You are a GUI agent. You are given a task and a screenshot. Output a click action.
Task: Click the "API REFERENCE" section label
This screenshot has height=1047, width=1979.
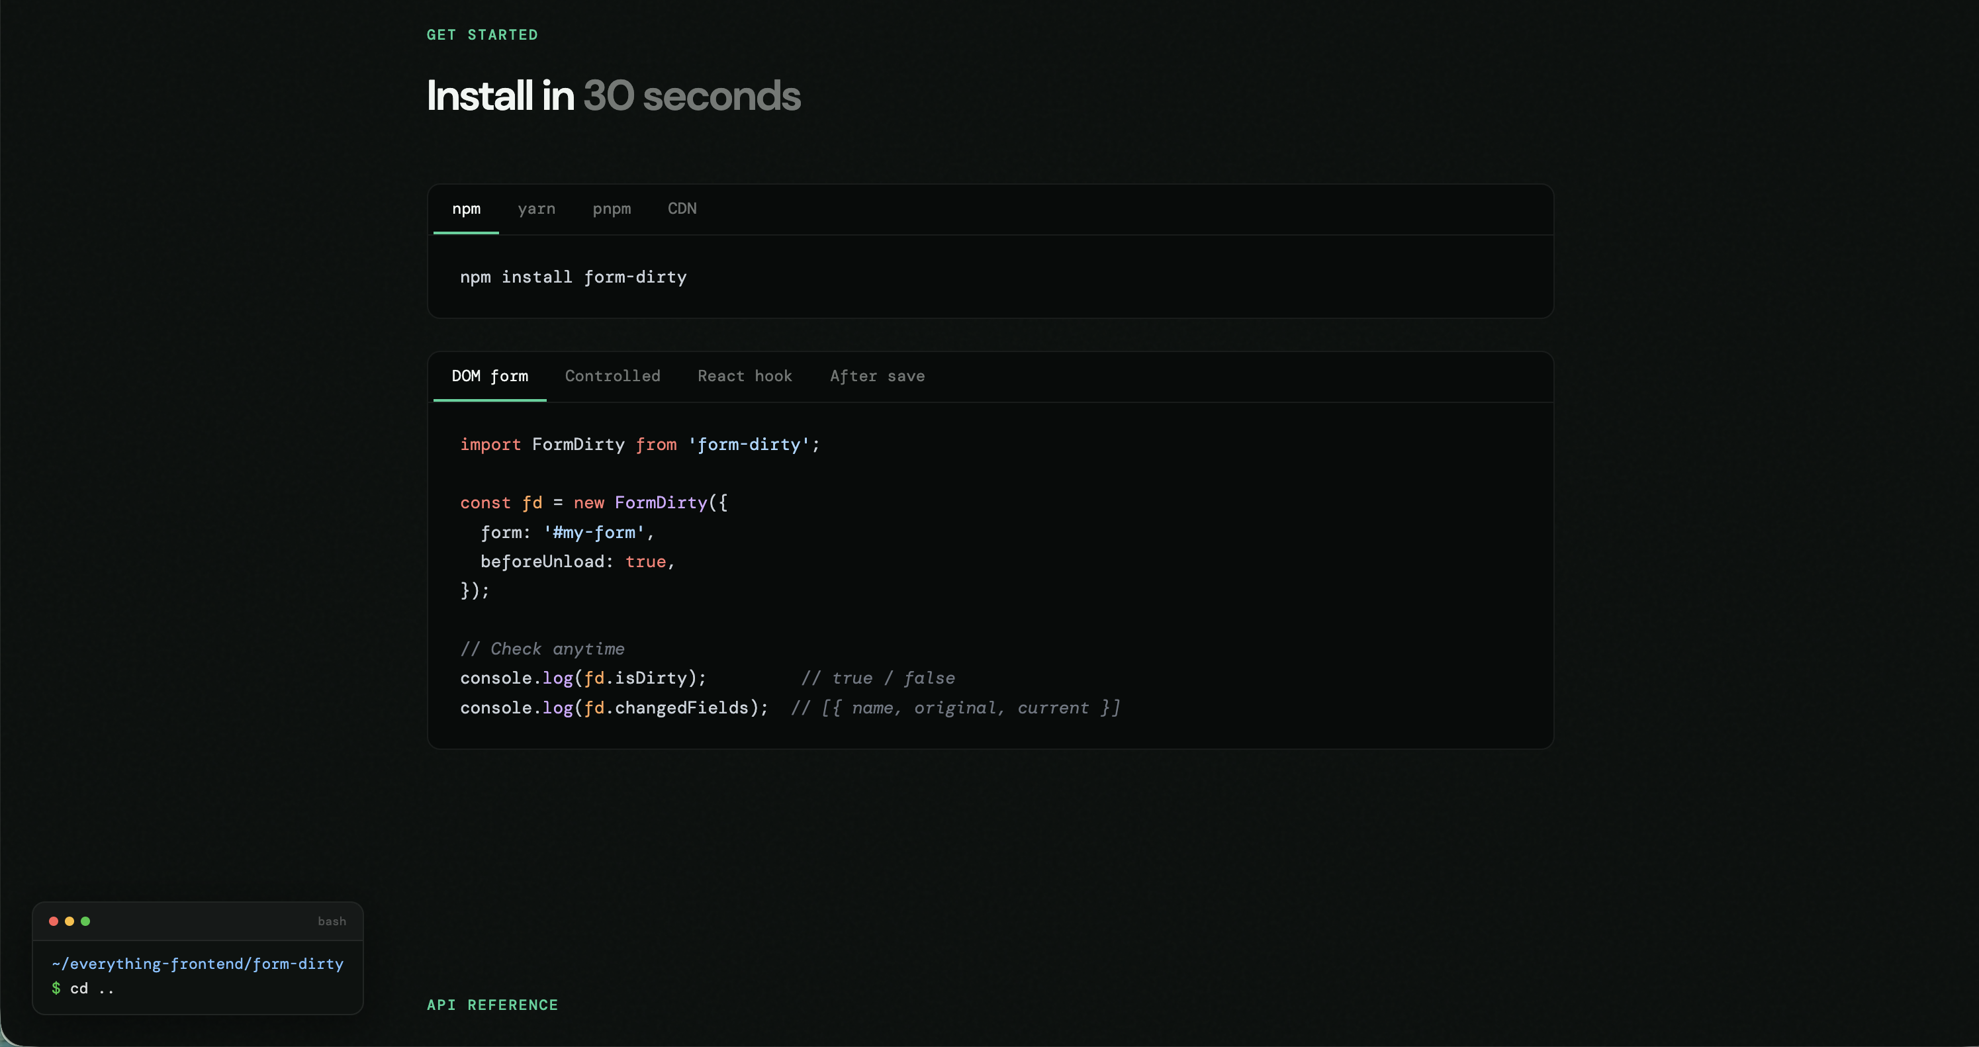492,1005
